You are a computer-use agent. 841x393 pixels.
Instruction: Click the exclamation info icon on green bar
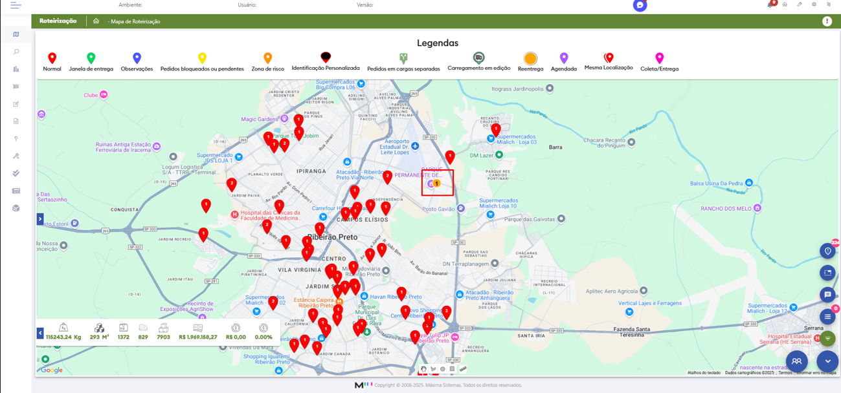827,21
